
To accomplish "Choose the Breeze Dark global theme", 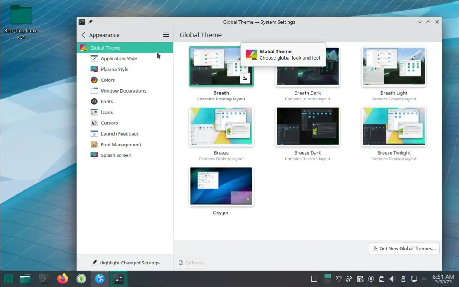I will click(307, 133).
